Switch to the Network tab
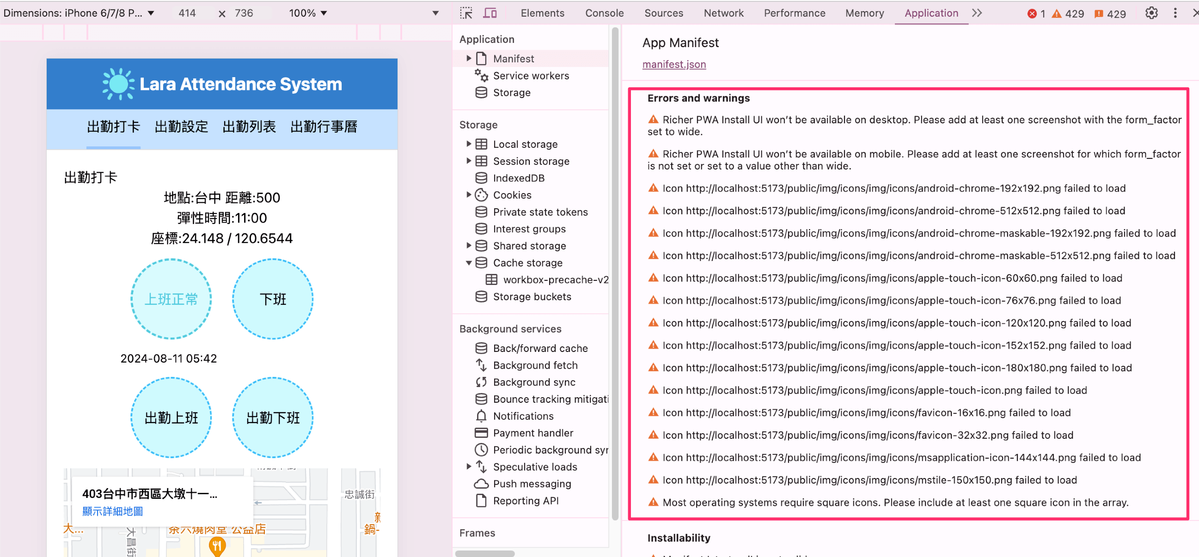Image resolution: width=1199 pixels, height=557 pixels. coord(723,13)
